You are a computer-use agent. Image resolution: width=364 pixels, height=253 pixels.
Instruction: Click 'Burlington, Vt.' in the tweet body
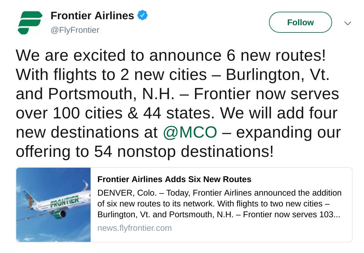click(x=277, y=75)
